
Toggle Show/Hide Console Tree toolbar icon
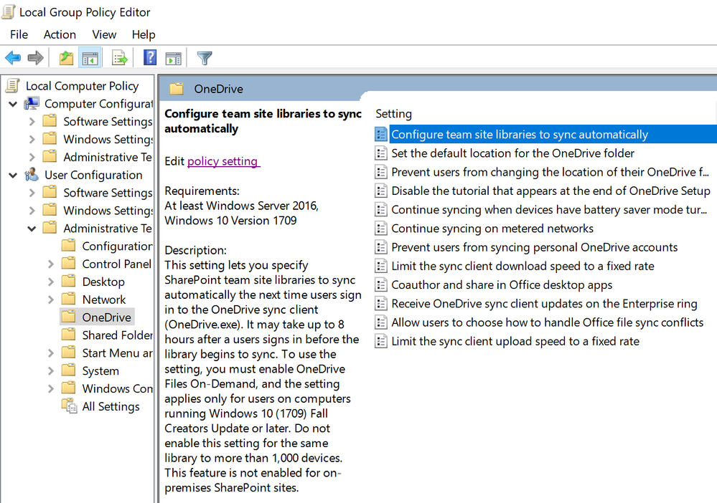coord(90,58)
